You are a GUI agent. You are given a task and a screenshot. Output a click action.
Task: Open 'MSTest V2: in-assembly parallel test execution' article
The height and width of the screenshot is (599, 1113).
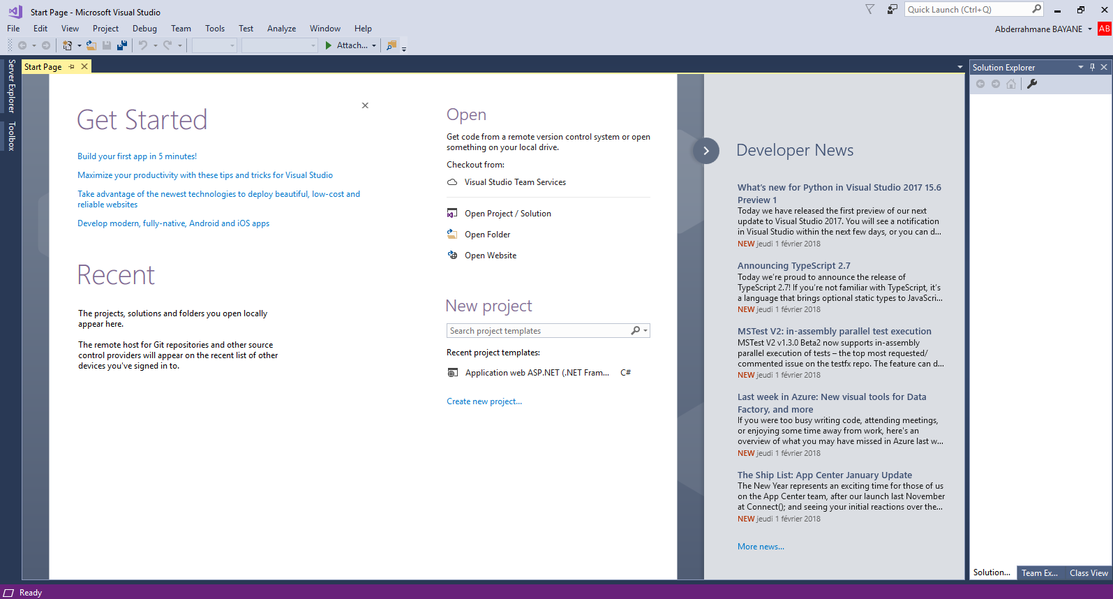[x=834, y=332]
